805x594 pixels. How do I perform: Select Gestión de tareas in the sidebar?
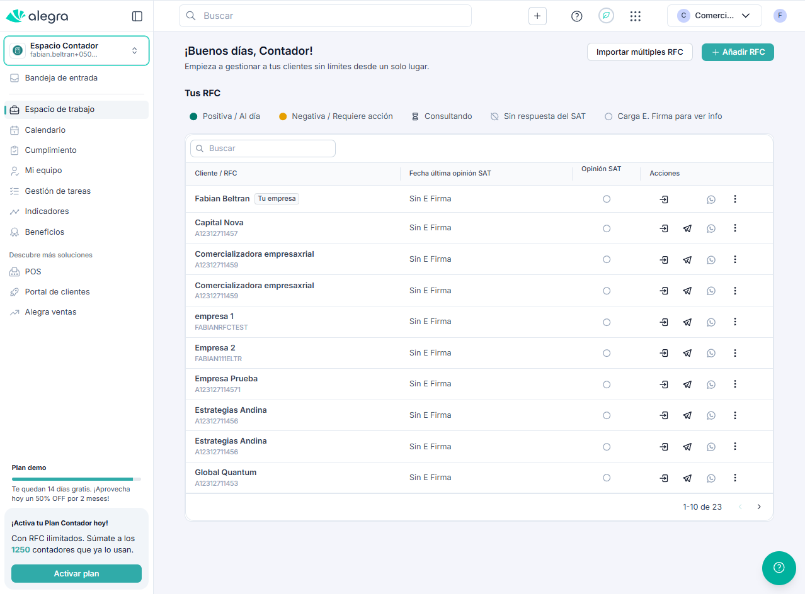pyautogui.click(x=58, y=191)
